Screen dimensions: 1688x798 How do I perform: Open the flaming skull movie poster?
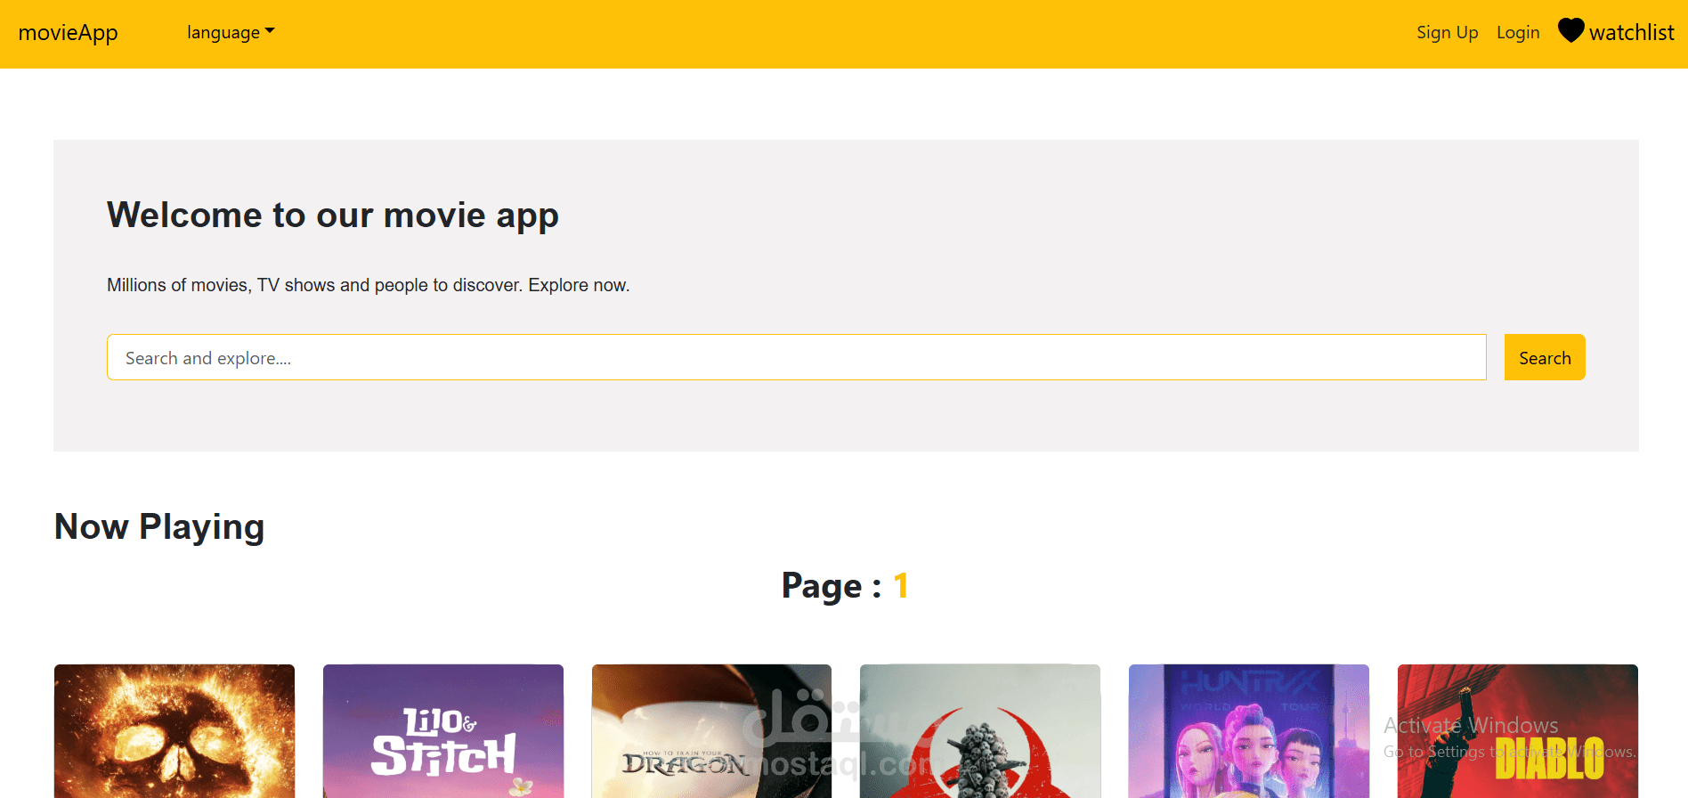(x=174, y=731)
